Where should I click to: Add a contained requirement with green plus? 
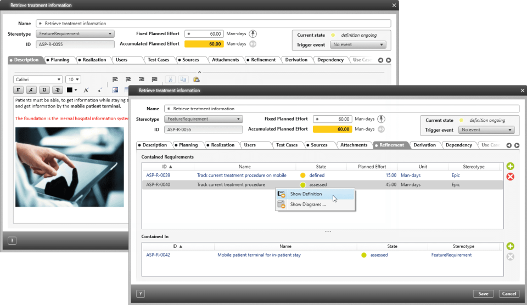pos(510,166)
